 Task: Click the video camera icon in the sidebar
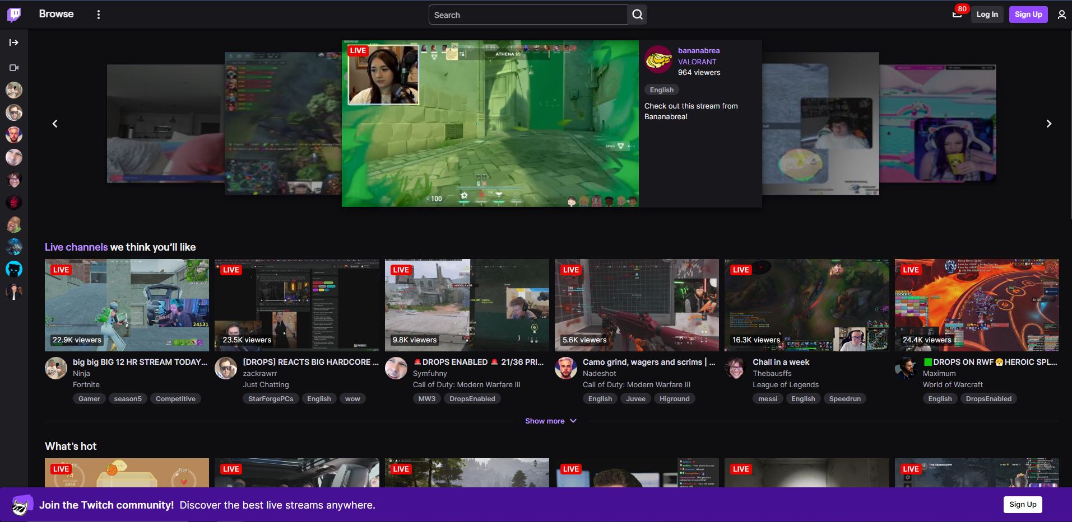13,67
